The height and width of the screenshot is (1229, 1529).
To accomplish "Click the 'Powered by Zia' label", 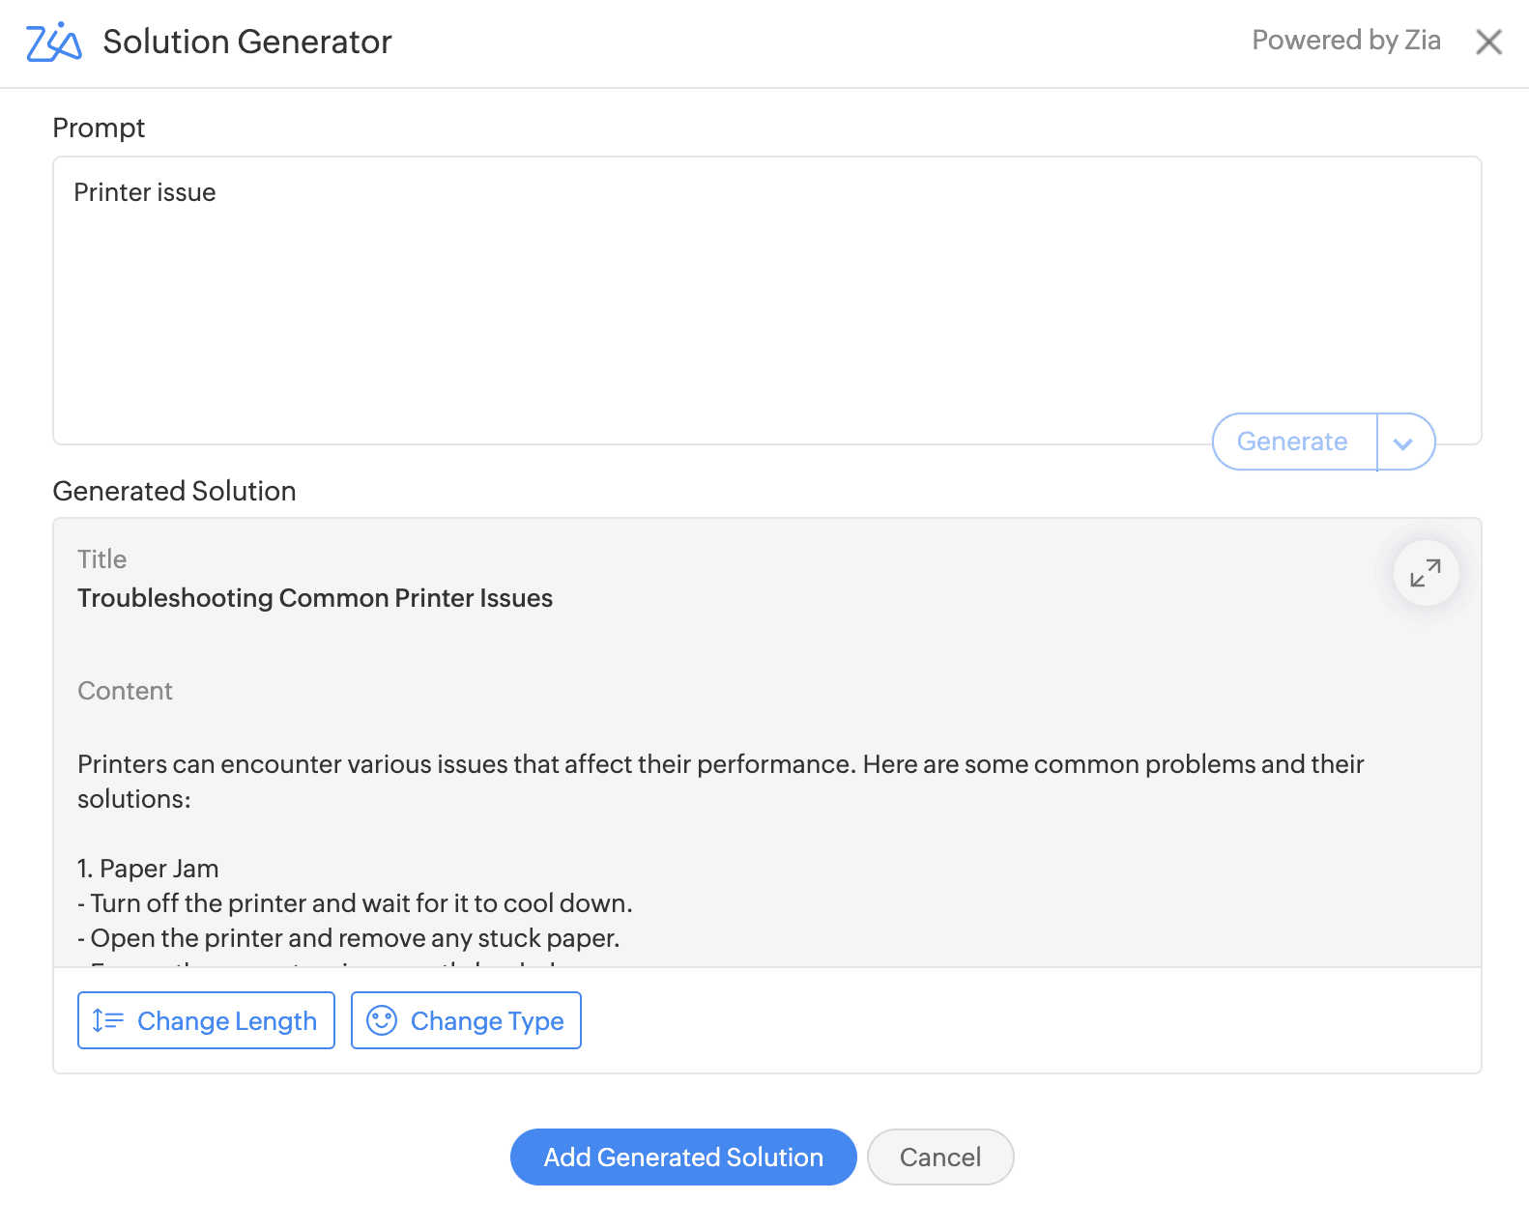I will tap(1345, 40).
